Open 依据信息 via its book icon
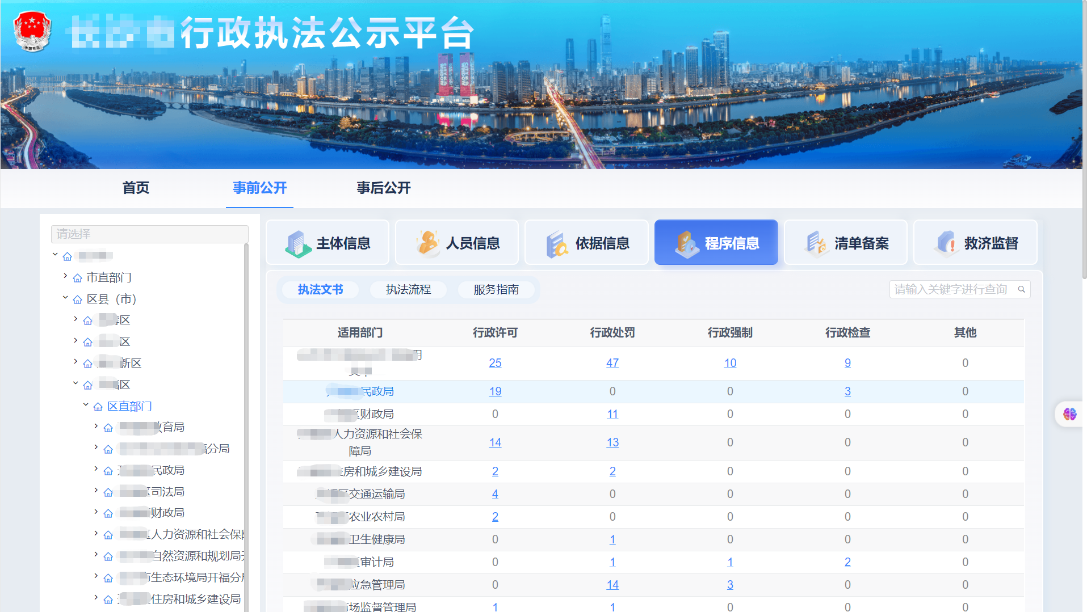This screenshot has height=612, width=1087. 557,242
